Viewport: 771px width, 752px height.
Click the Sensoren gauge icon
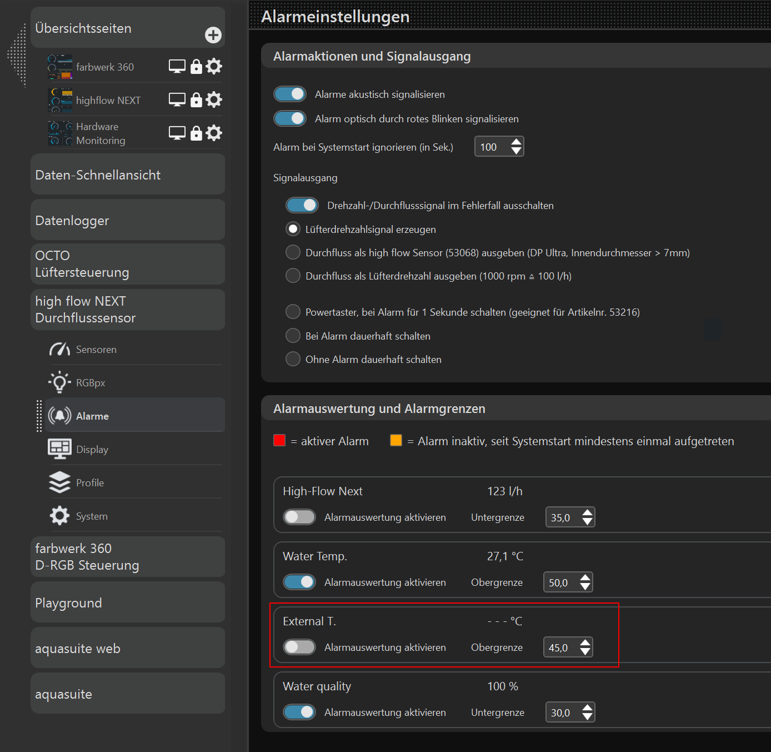(59, 349)
